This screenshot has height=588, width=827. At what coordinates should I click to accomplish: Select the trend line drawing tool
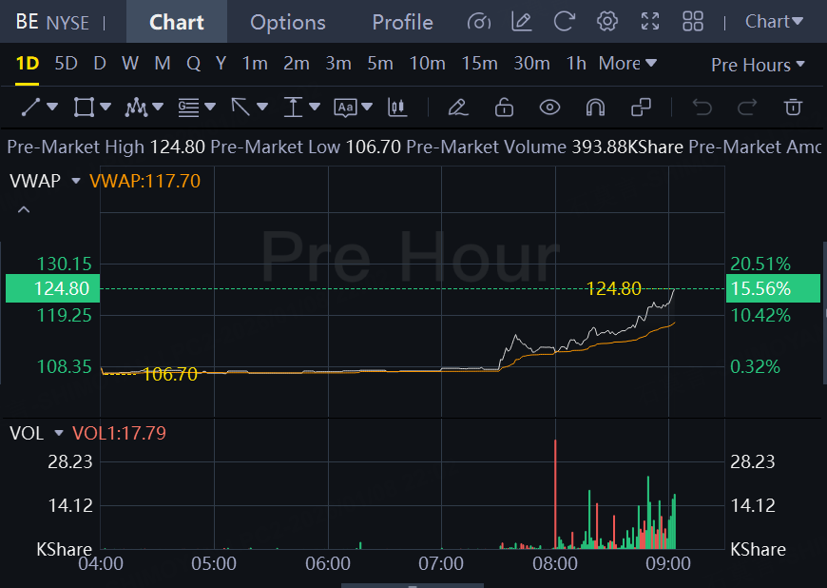30,108
